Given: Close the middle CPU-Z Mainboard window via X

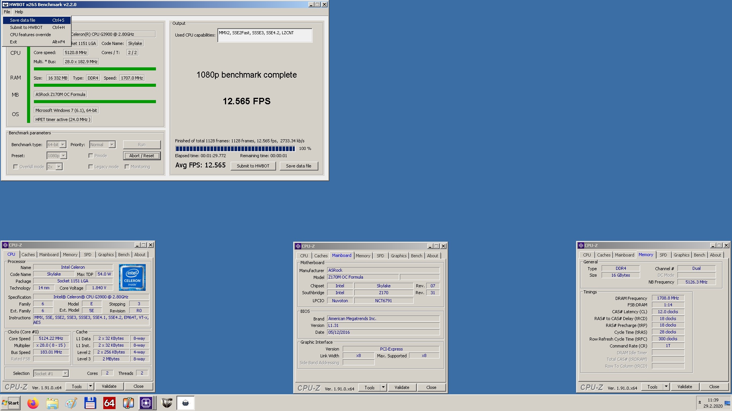Looking at the screenshot, I should click(443, 246).
